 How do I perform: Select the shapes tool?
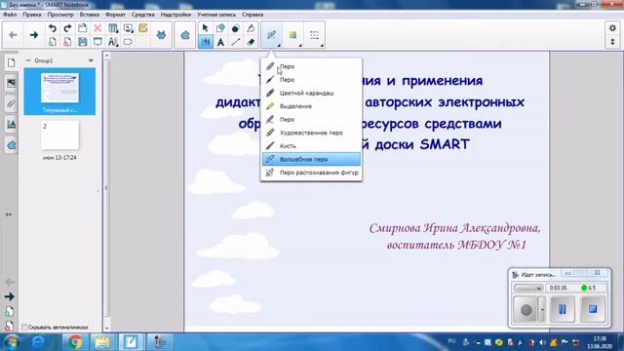(x=220, y=28)
